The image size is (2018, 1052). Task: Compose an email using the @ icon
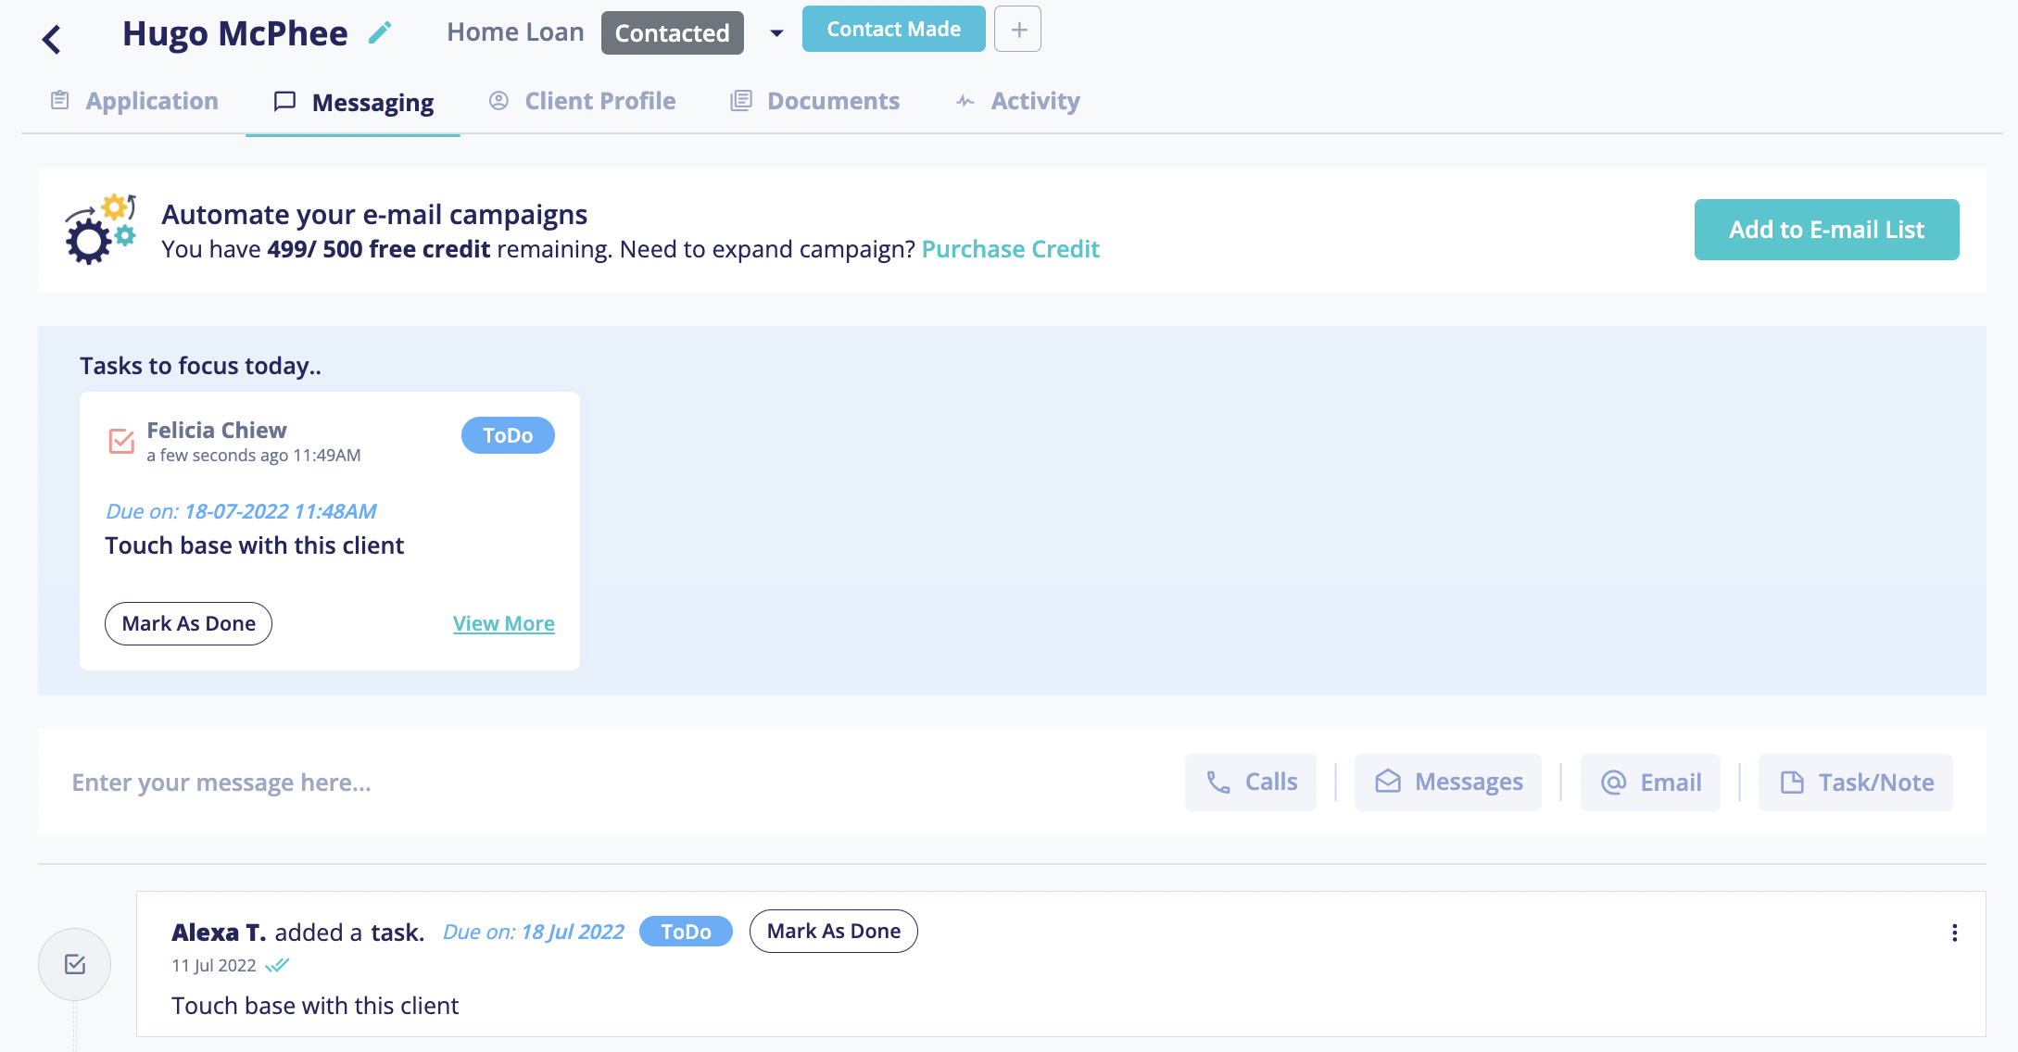1612,782
